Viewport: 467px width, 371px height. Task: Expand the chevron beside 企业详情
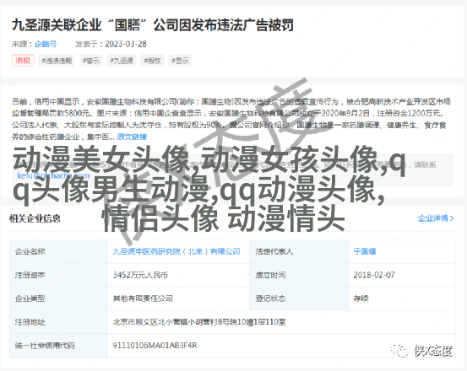pos(452,218)
